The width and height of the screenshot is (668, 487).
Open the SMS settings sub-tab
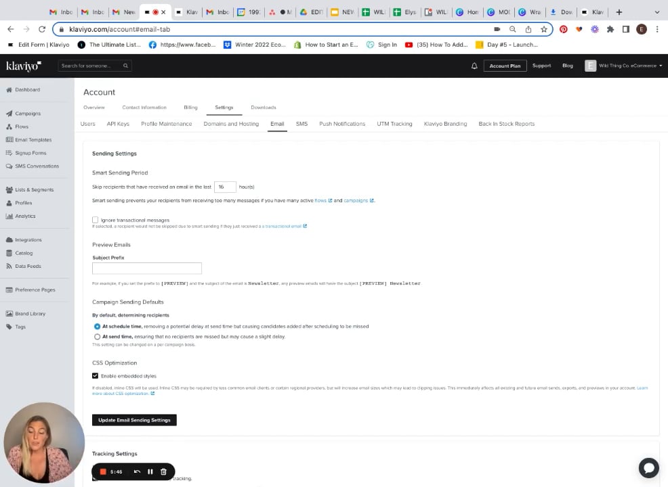301,124
